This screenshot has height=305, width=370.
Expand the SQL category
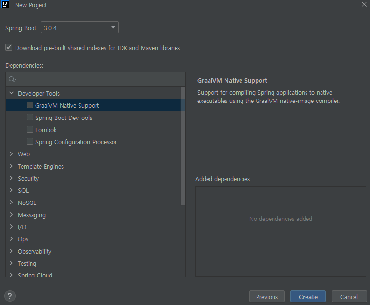click(x=11, y=190)
